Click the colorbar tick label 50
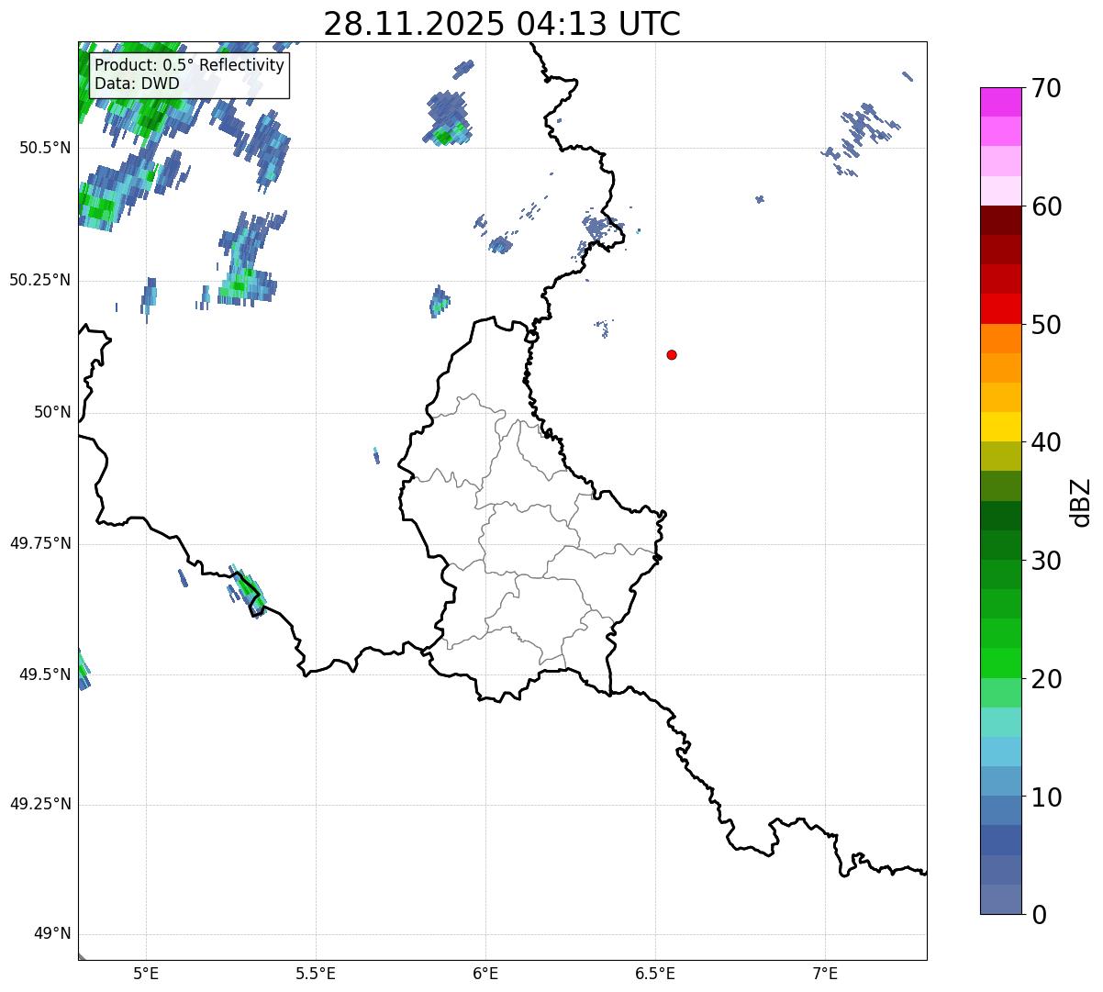1103x992 pixels. pyautogui.click(x=1045, y=325)
